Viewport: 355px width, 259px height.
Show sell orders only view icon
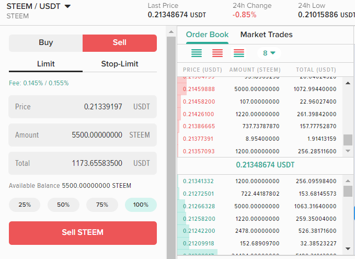[x=217, y=53]
